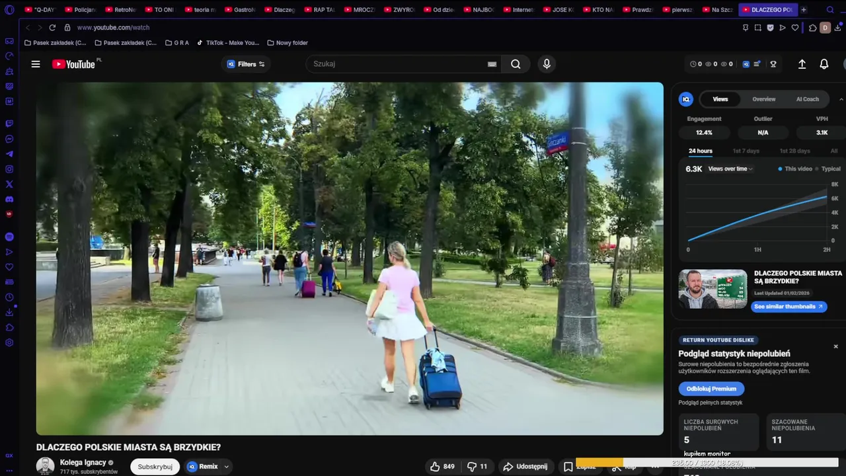Open Messenger in the Opera sidebar
The height and width of the screenshot is (476, 846).
9,139
